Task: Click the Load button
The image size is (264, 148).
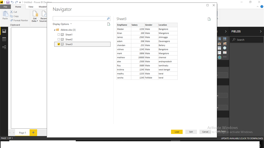Action: (x=177, y=132)
